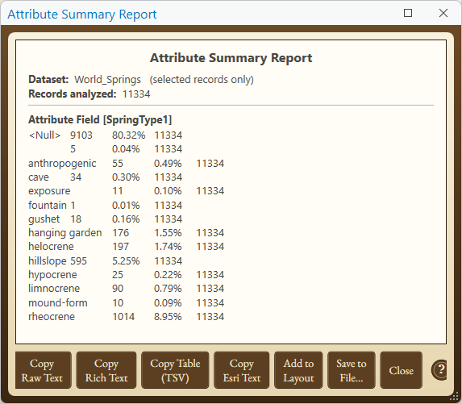Click the 1.74% percentage value
This screenshot has width=462, height=404.
168,246
